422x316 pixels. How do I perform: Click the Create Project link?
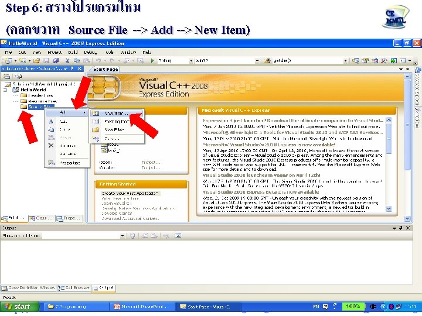151,168
